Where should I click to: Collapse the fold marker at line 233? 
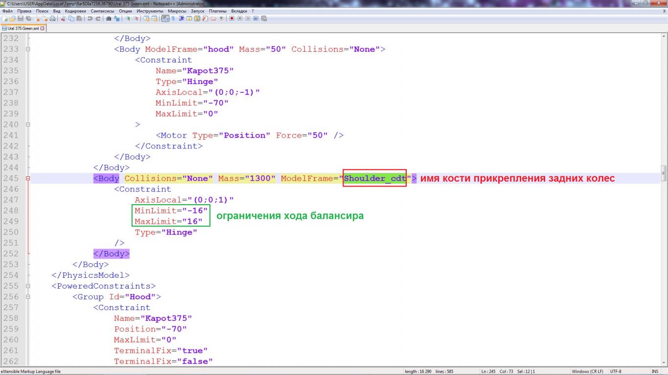coord(28,49)
